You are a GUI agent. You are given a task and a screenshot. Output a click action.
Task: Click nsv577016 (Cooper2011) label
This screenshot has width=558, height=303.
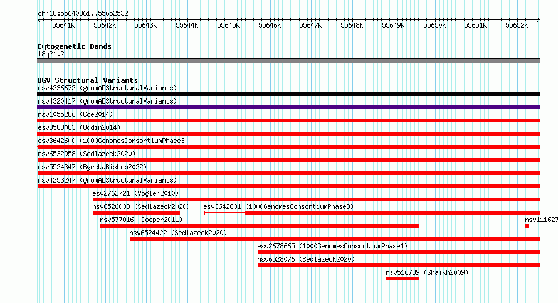[x=141, y=220]
